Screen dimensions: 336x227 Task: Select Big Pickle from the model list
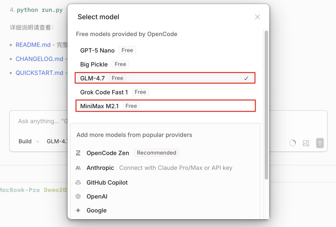tap(94, 64)
